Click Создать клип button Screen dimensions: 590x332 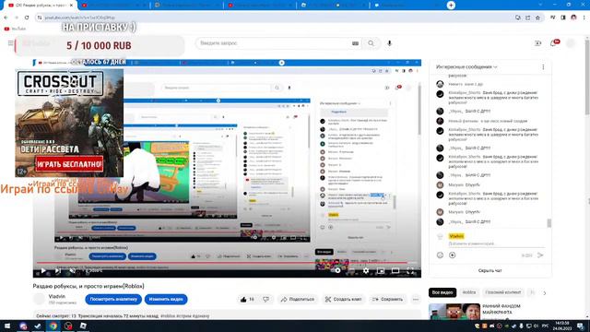pyautogui.click(x=343, y=299)
